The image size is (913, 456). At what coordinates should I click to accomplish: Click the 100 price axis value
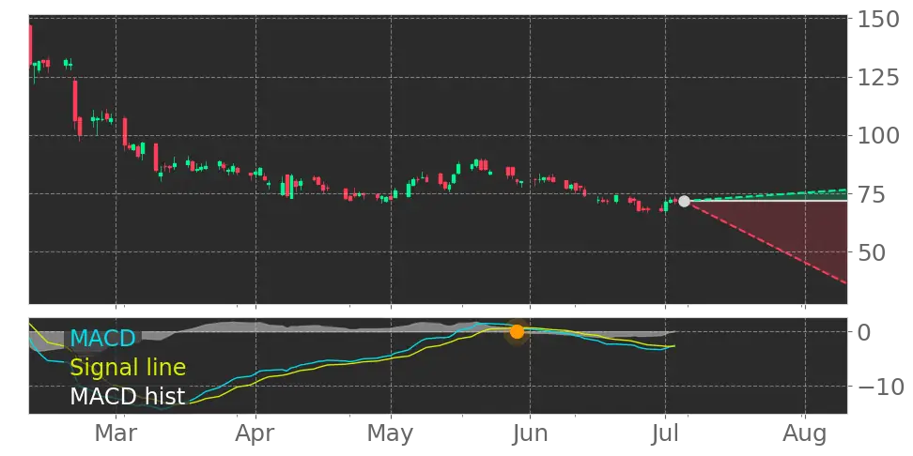point(878,135)
